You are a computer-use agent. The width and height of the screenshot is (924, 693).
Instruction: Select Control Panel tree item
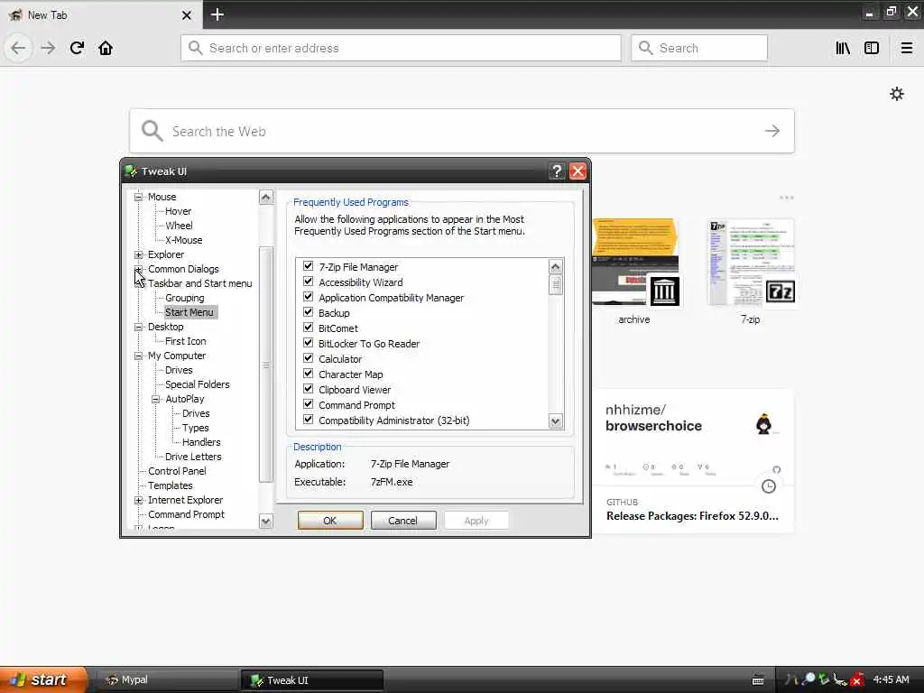coord(177,471)
